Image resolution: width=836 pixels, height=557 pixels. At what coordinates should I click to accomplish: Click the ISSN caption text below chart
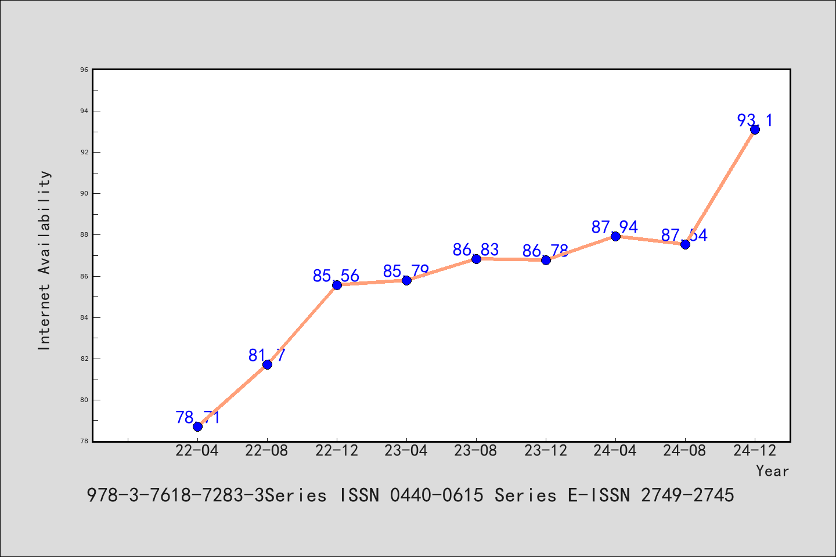click(410, 495)
